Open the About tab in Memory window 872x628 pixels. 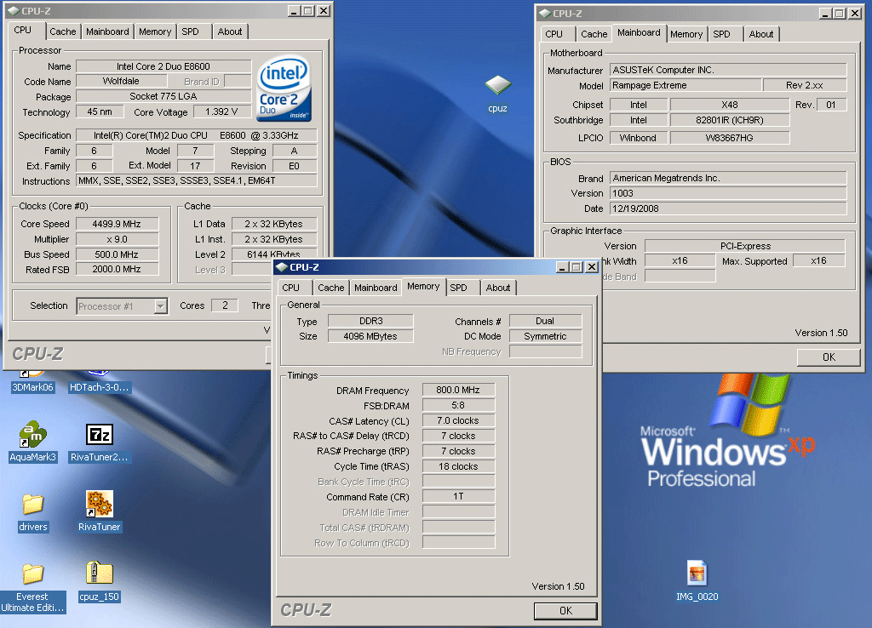[x=498, y=288]
